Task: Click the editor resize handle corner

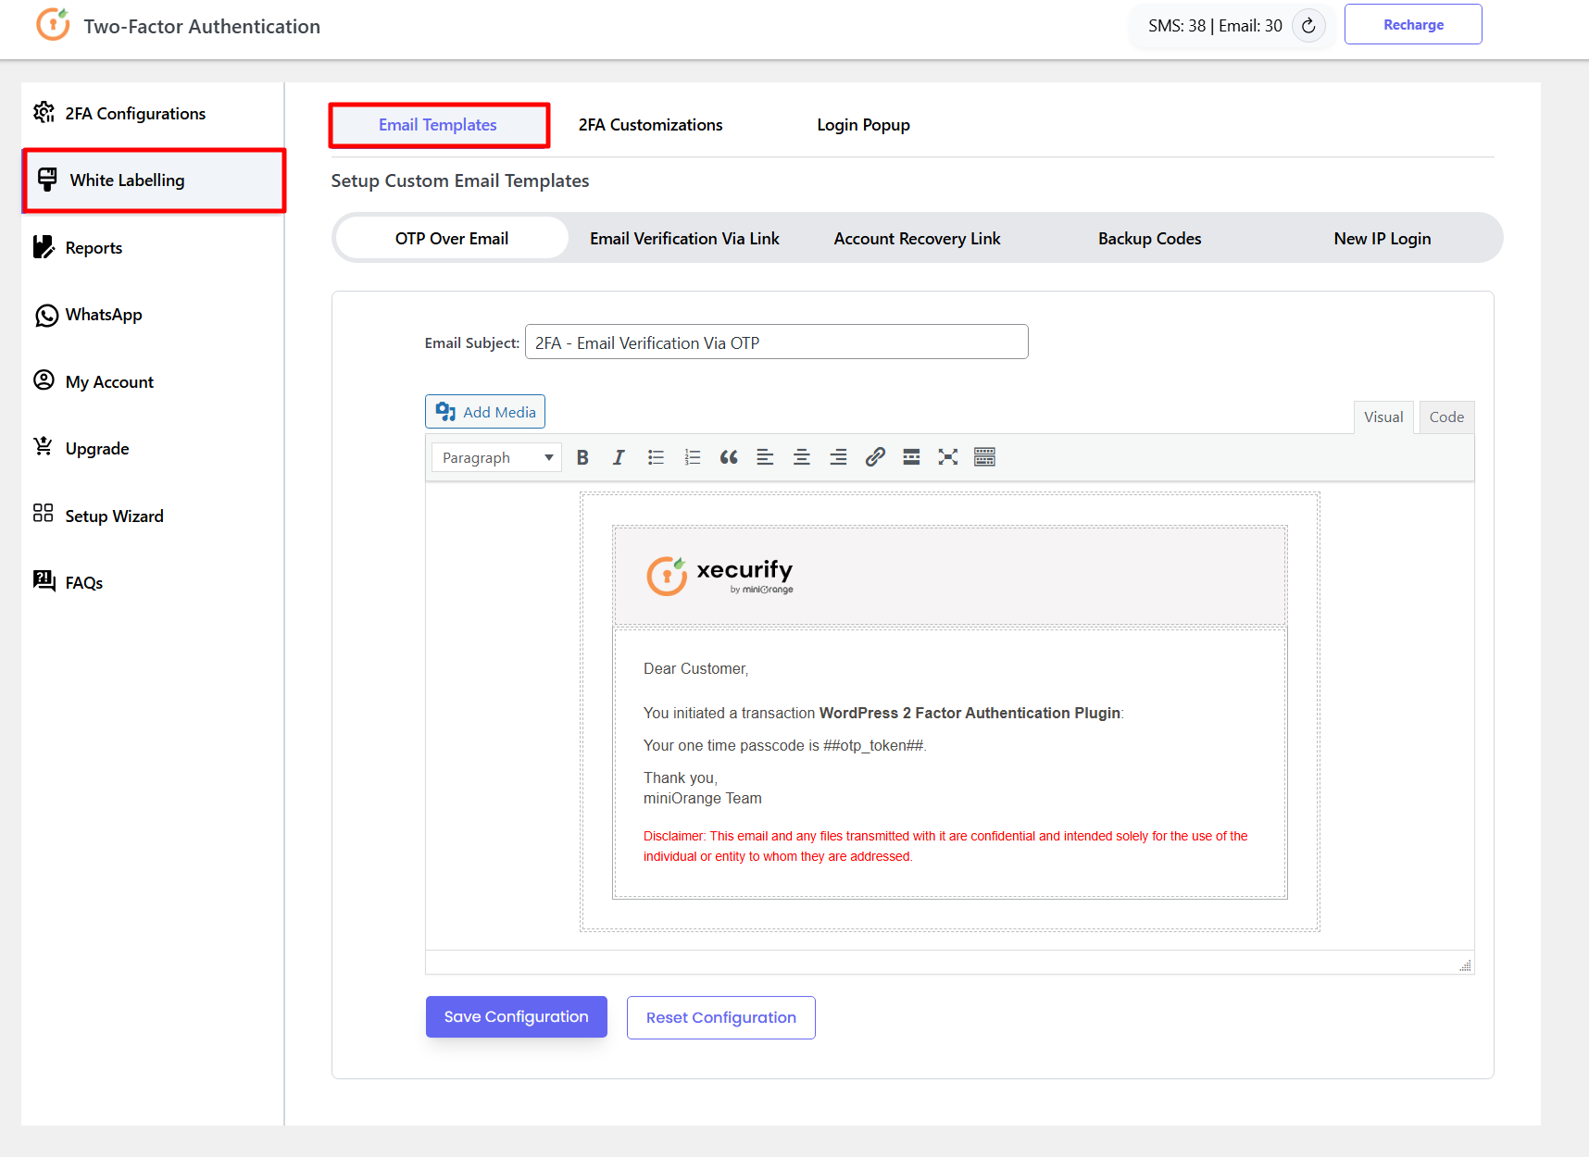Action: (x=1465, y=965)
